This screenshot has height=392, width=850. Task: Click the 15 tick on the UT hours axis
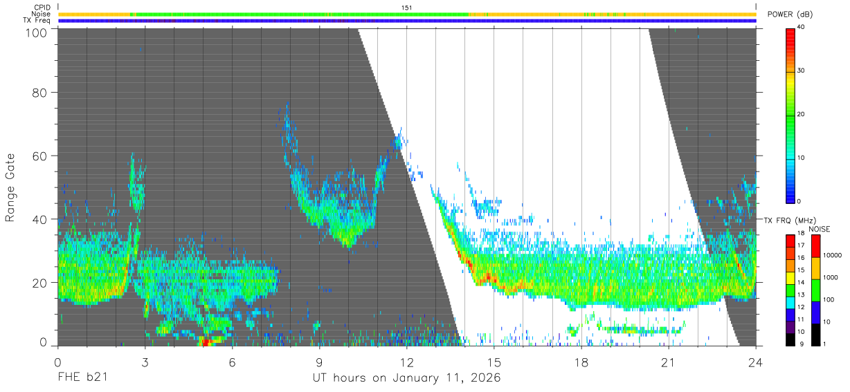pos(494,362)
